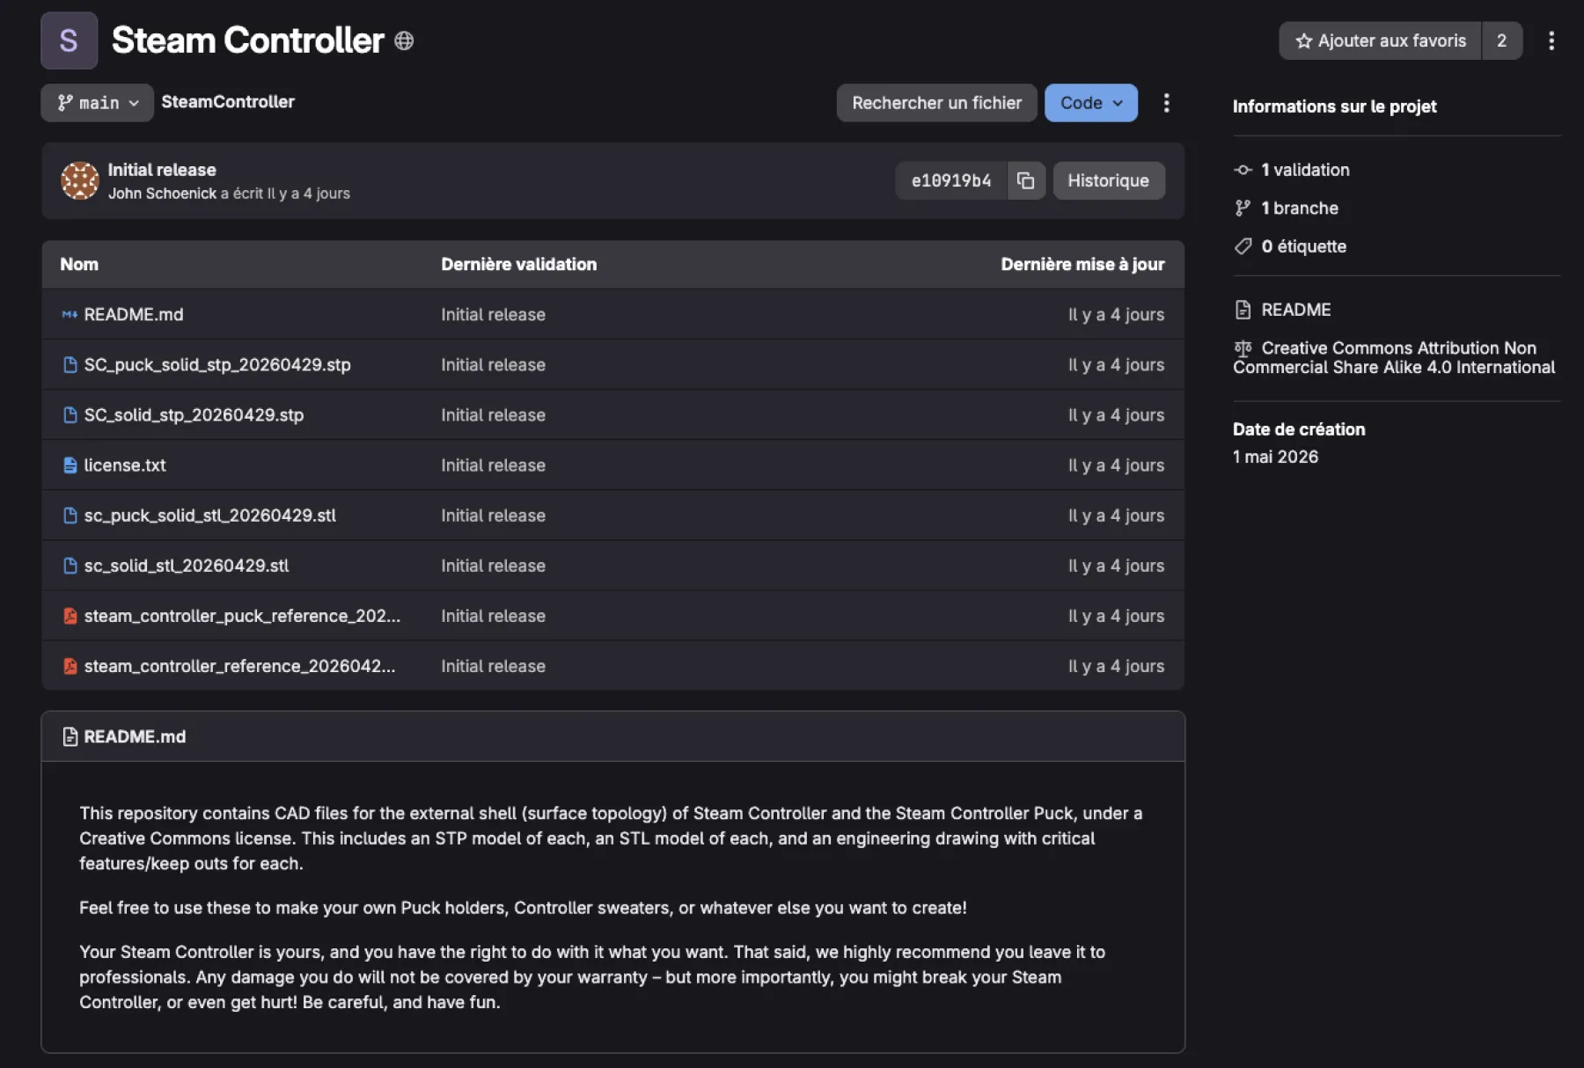
Task: Click Nom column header
Action: point(79,264)
